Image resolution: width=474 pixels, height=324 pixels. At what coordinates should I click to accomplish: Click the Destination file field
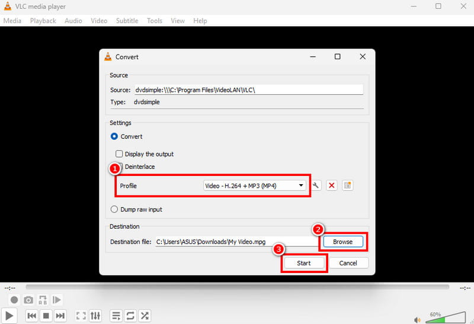coord(236,242)
